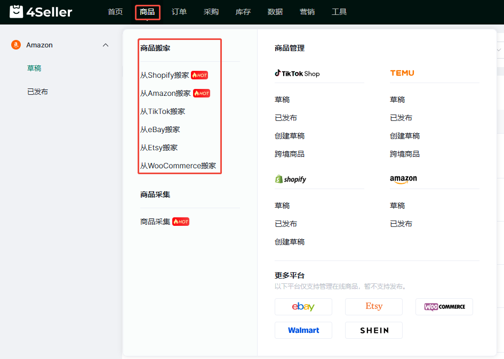Open 已发布 under shopify
The width and height of the screenshot is (504, 359).
[286, 224]
